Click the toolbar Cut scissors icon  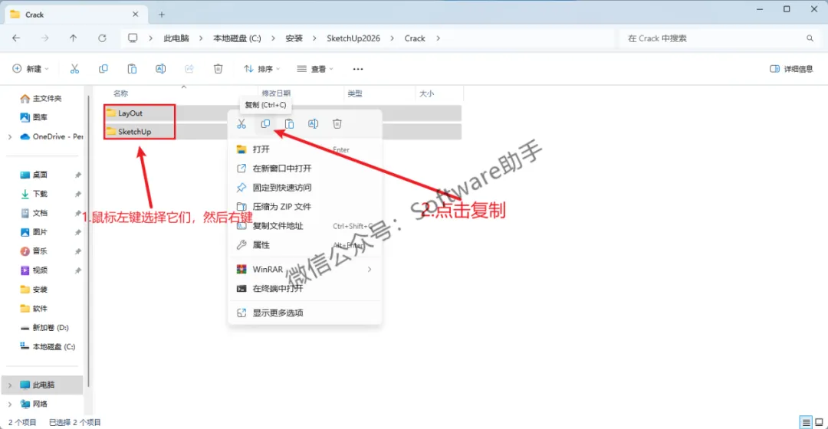tap(74, 69)
